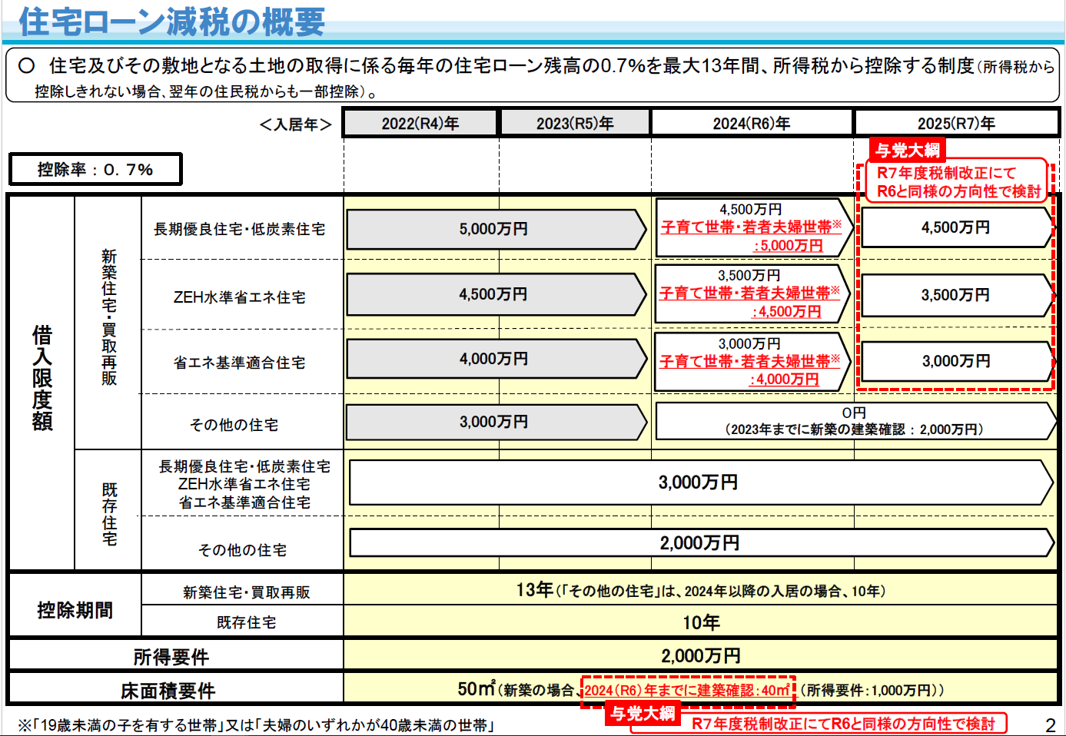Click the wide 3,000万円 arrow for 既存住宅
1066x736 pixels.
(x=701, y=482)
